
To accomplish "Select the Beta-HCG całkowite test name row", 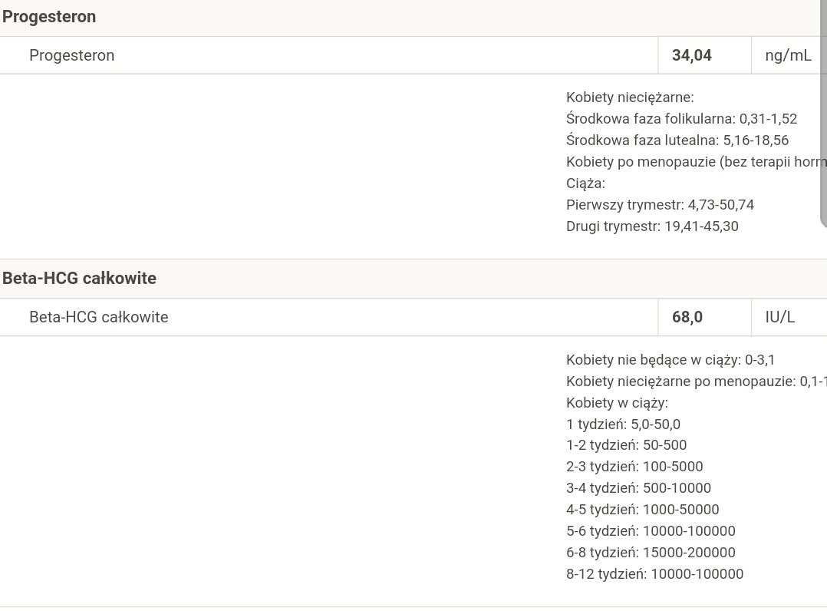I will click(x=99, y=317).
